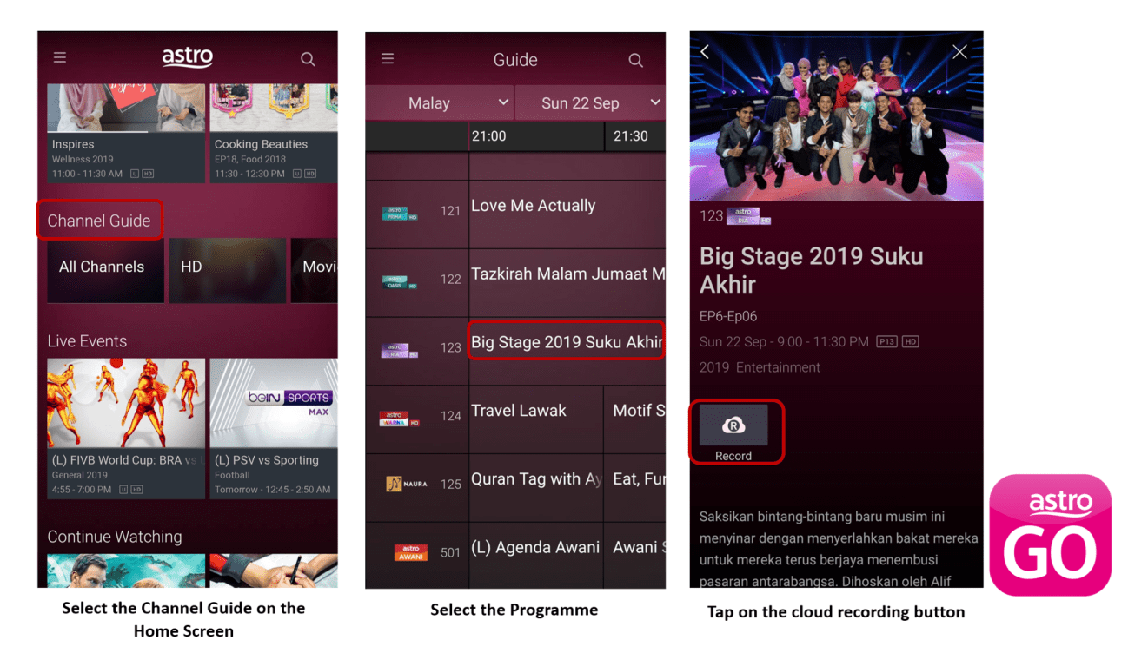Select the HD category tile
The image size is (1148, 653).
pyautogui.click(x=228, y=270)
